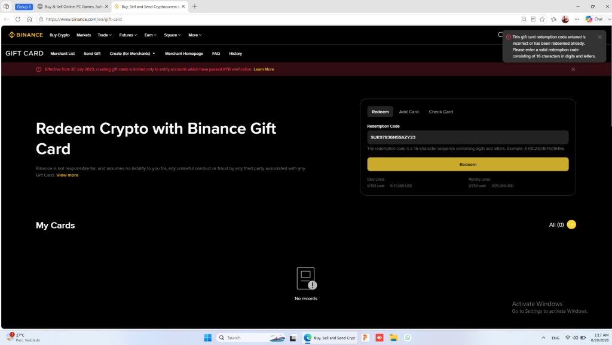
Task: Switch to the Check Card tab
Action: [x=440, y=112]
